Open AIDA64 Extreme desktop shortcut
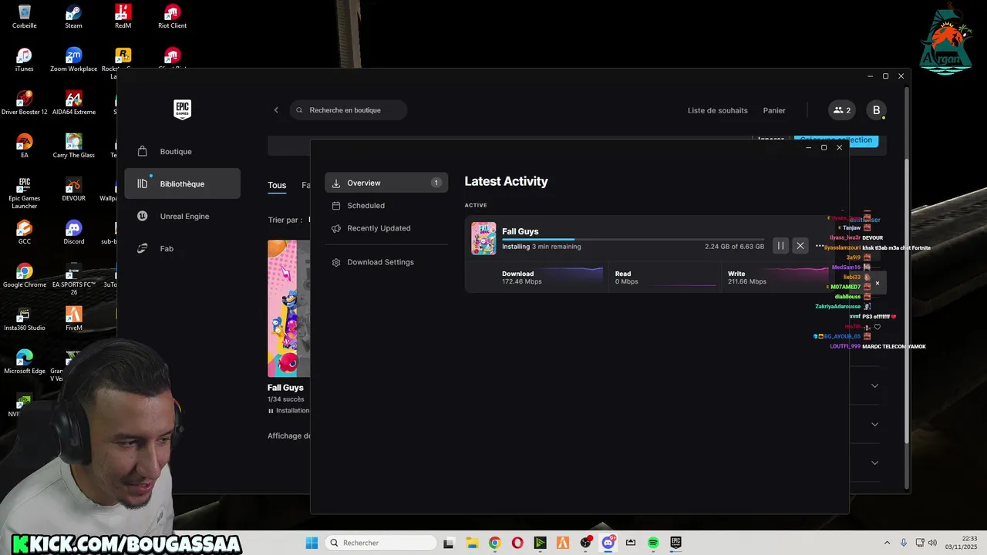This screenshot has height=555, width=987. (x=73, y=103)
